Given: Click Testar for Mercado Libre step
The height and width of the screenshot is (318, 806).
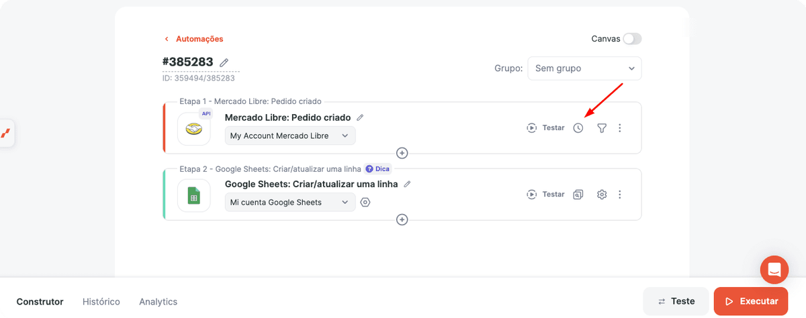Looking at the screenshot, I should (x=545, y=127).
